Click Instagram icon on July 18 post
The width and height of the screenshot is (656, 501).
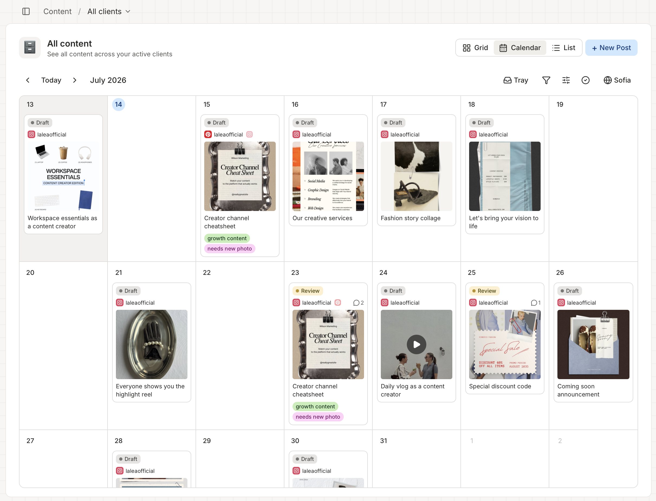(473, 135)
